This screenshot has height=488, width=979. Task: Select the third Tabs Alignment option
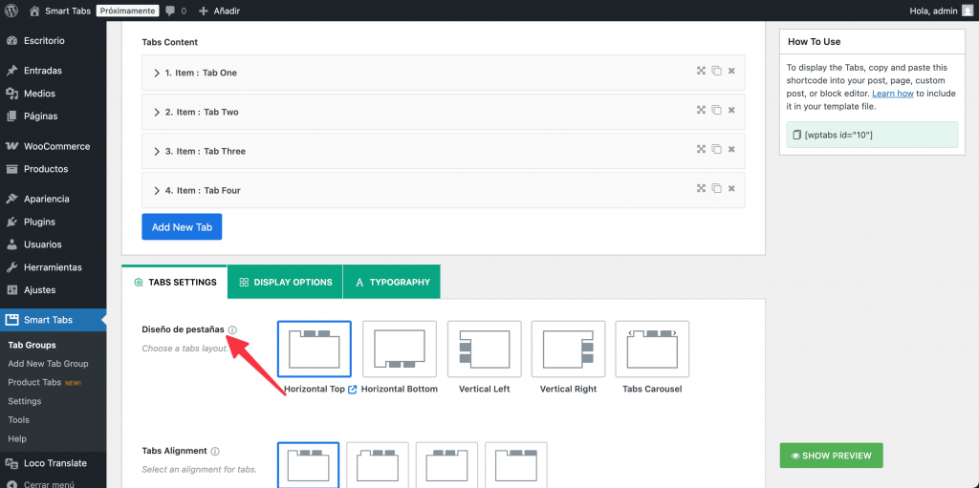click(x=447, y=465)
